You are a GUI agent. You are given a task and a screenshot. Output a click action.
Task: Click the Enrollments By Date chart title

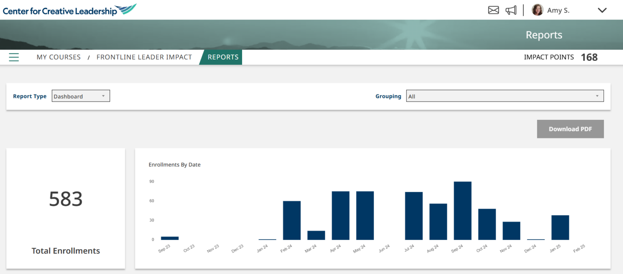174,164
